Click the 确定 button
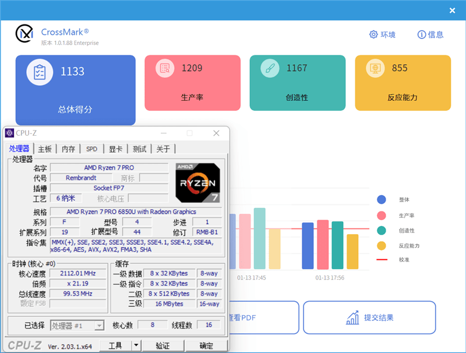 tap(206, 345)
